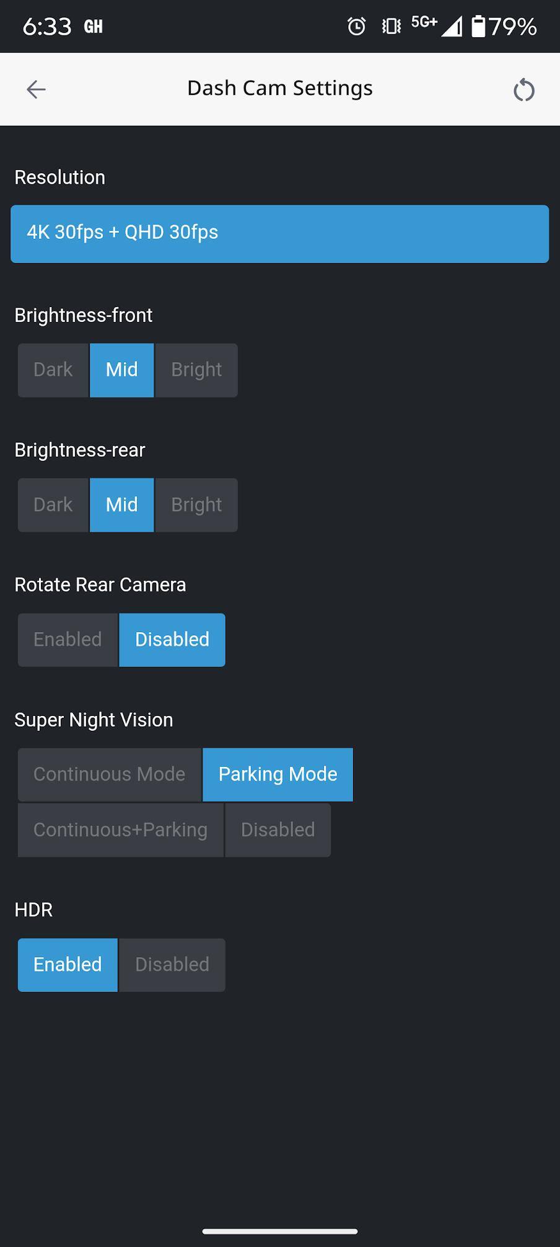Open the Resolution dropdown 4K 30fps + QHD
The width and height of the screenshot is (560, 1247).
[x=279, y=233]
